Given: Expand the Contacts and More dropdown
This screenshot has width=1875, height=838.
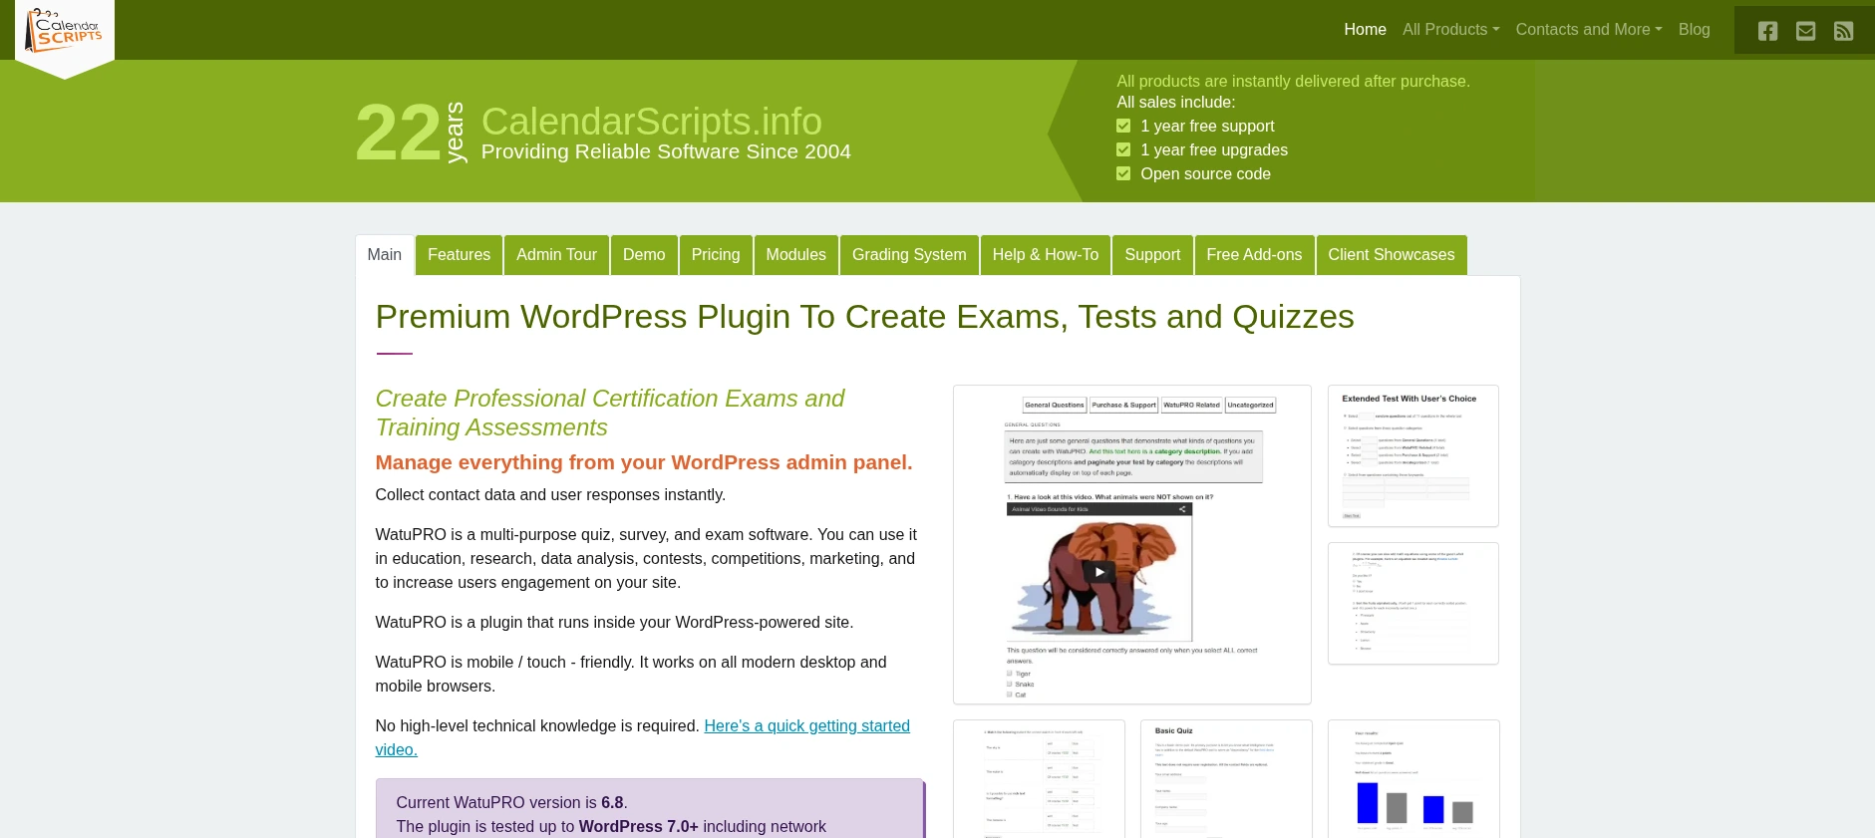Looking at the screenshot, I should point(1589,30).
